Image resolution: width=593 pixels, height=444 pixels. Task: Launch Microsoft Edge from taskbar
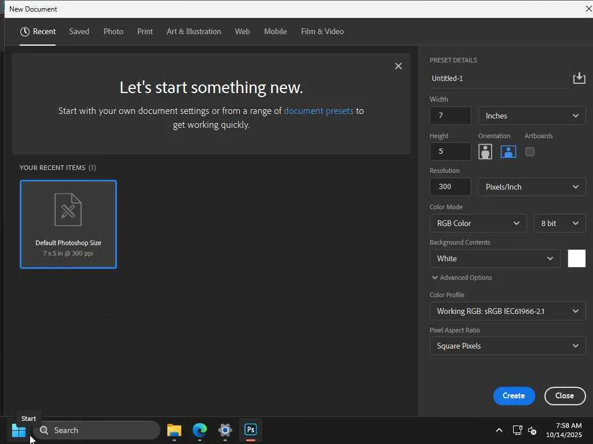click(200, 430)
